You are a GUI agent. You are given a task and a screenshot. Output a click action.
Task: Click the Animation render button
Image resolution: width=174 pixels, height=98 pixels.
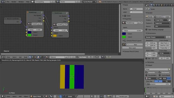pyautogui.click(x=158, y=17)
